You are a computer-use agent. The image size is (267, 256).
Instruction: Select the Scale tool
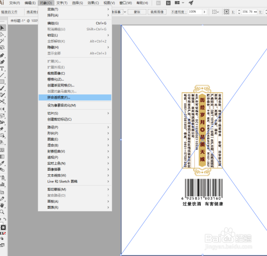click(x=2, y=116)
